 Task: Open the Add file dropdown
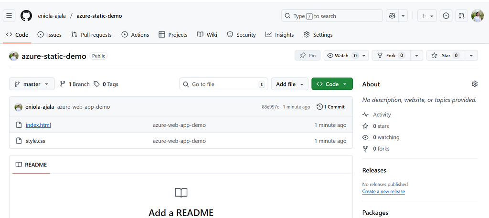(x=290, y=84)
